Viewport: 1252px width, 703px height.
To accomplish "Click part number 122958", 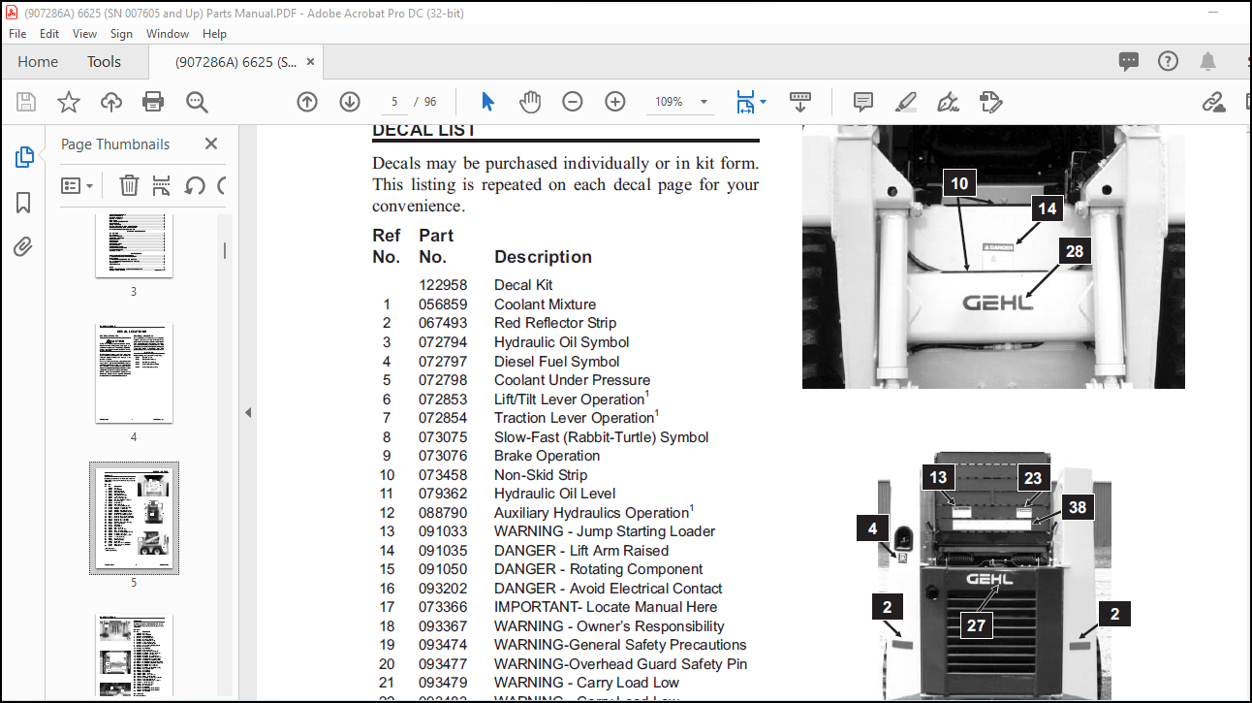I will (x=443, y=285).
